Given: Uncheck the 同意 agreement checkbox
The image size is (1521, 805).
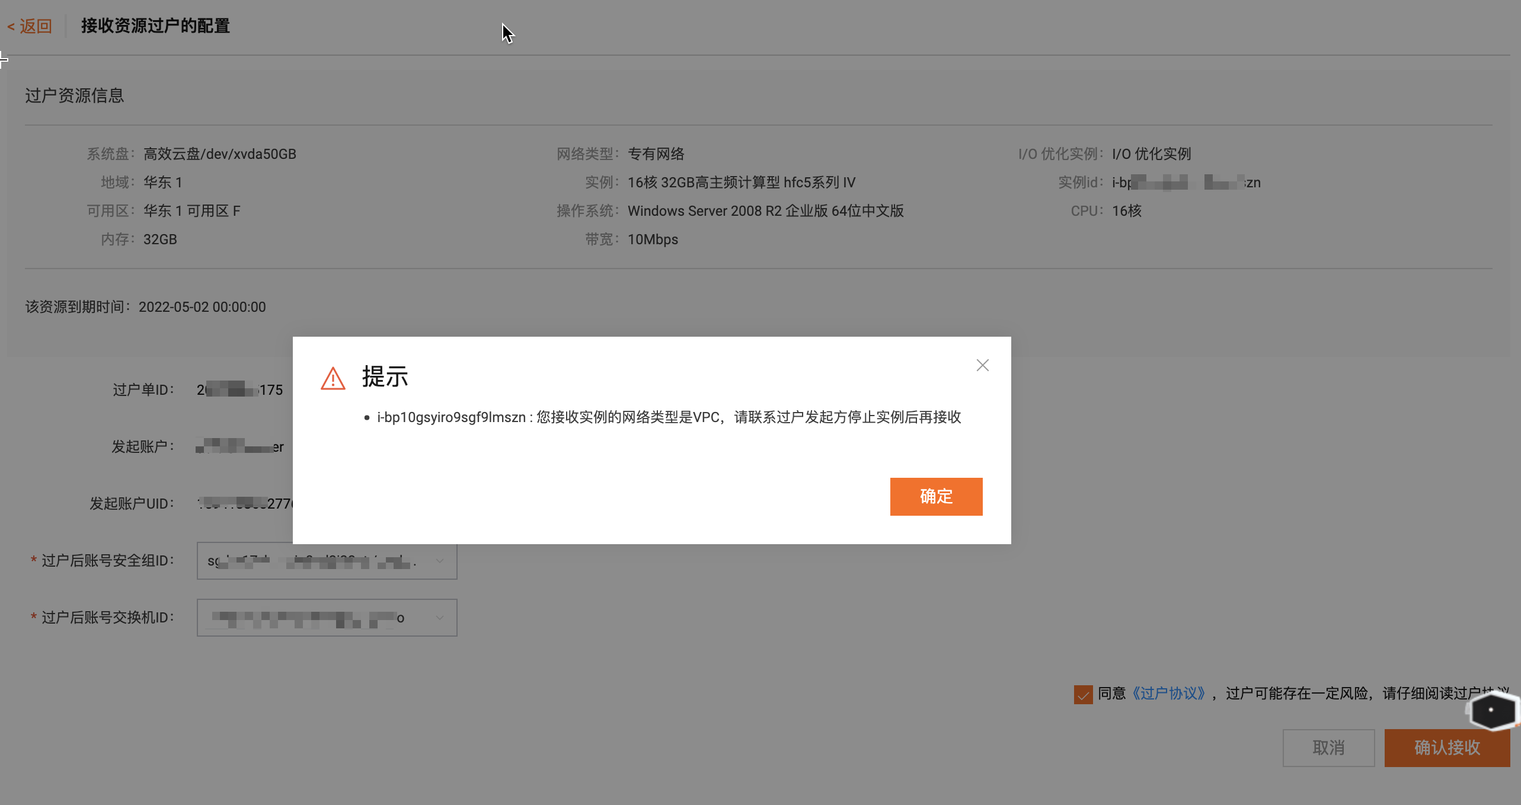Looking at the screenshot, I should point(1084,695).
